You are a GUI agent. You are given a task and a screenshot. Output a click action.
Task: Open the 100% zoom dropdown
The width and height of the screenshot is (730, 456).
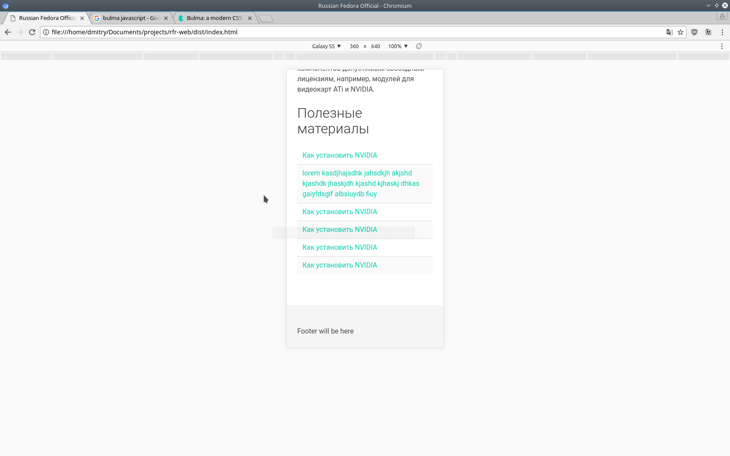click(x=398, y=46)
